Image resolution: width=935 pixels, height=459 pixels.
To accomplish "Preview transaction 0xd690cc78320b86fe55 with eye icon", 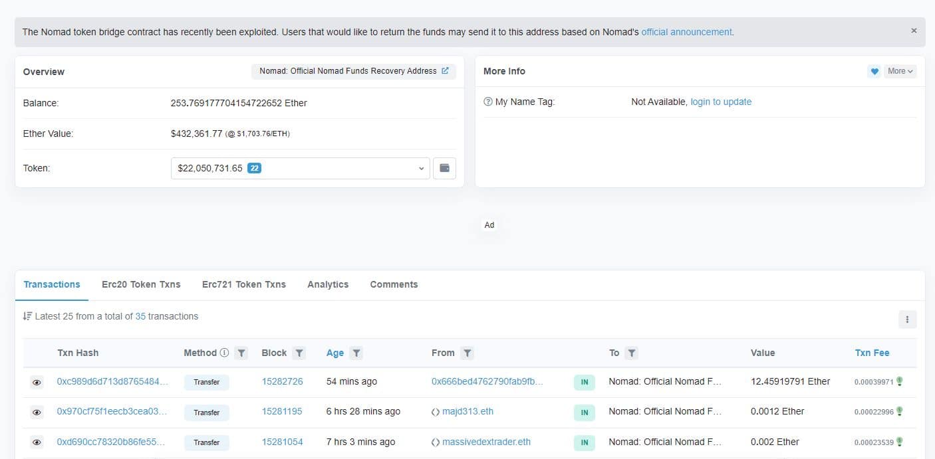I will point(37,442).
